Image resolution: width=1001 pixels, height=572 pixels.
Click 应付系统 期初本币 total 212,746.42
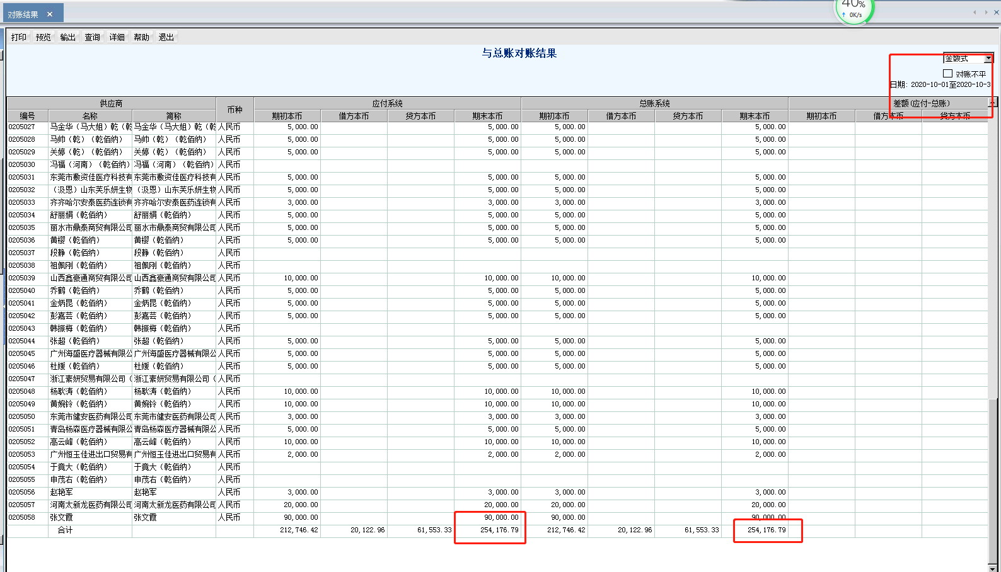tap(299, 530)
